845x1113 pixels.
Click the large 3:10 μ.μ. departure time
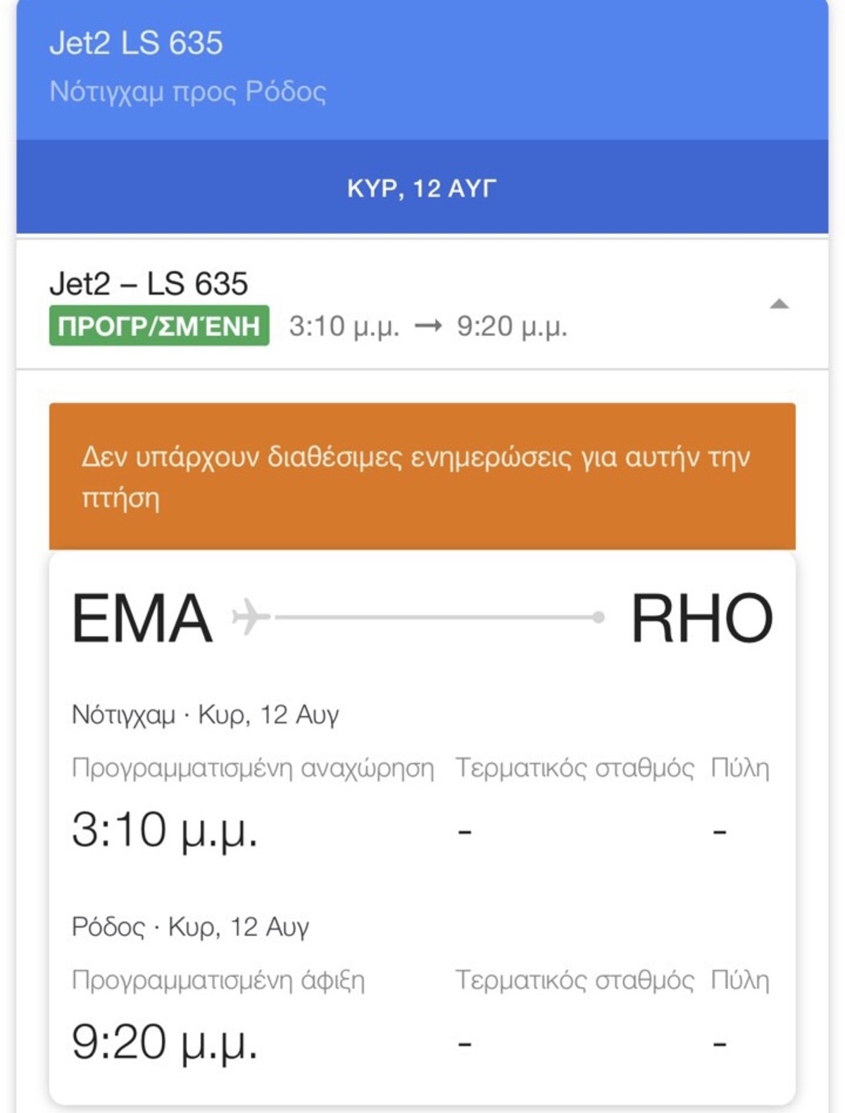165,830
